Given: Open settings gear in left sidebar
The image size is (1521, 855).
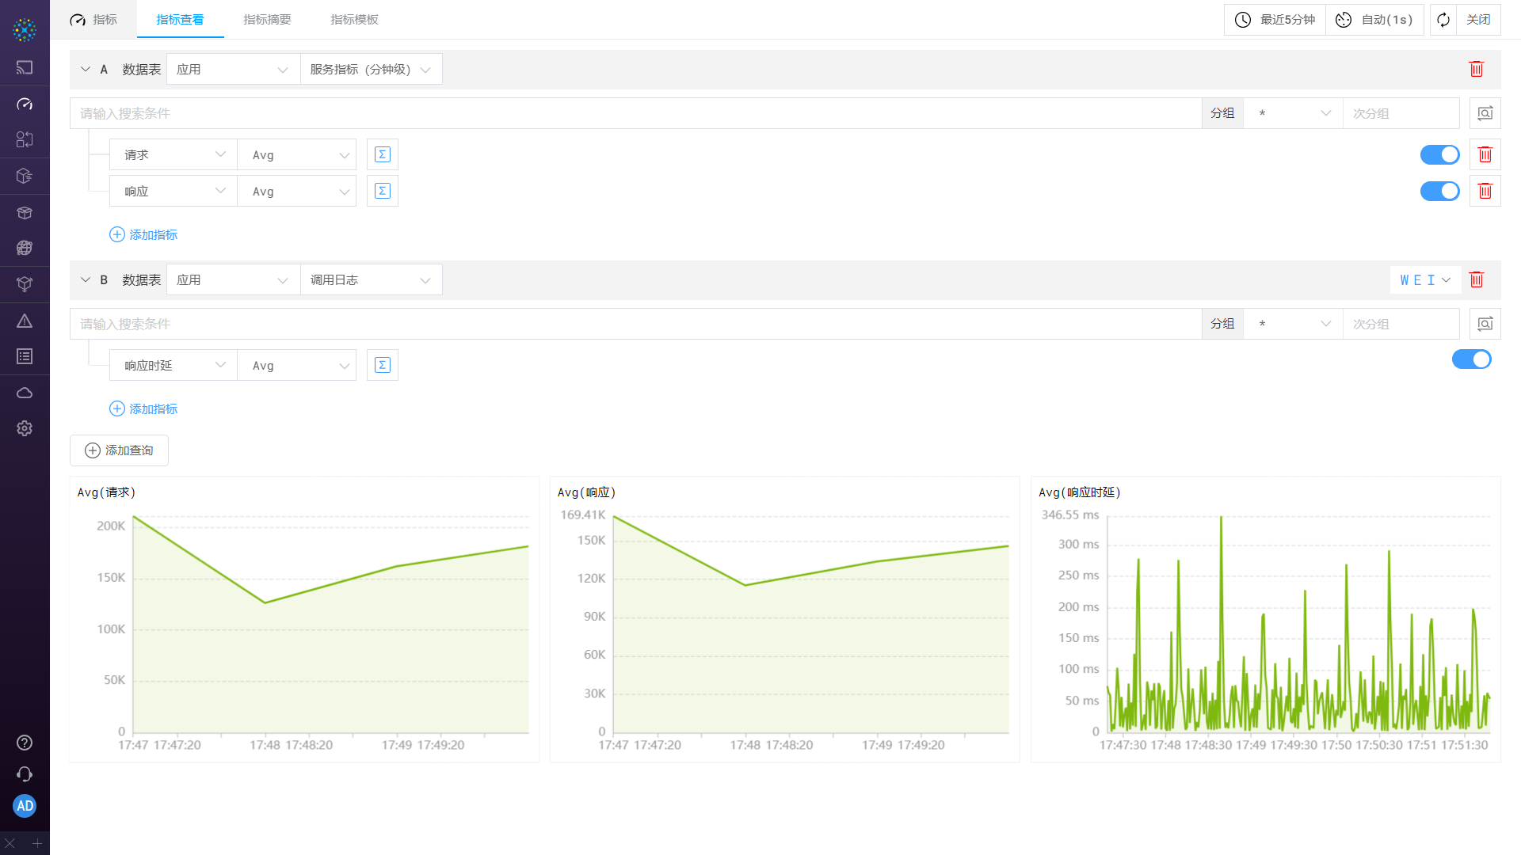Looking at the screenshot, I should click(25, 428).
